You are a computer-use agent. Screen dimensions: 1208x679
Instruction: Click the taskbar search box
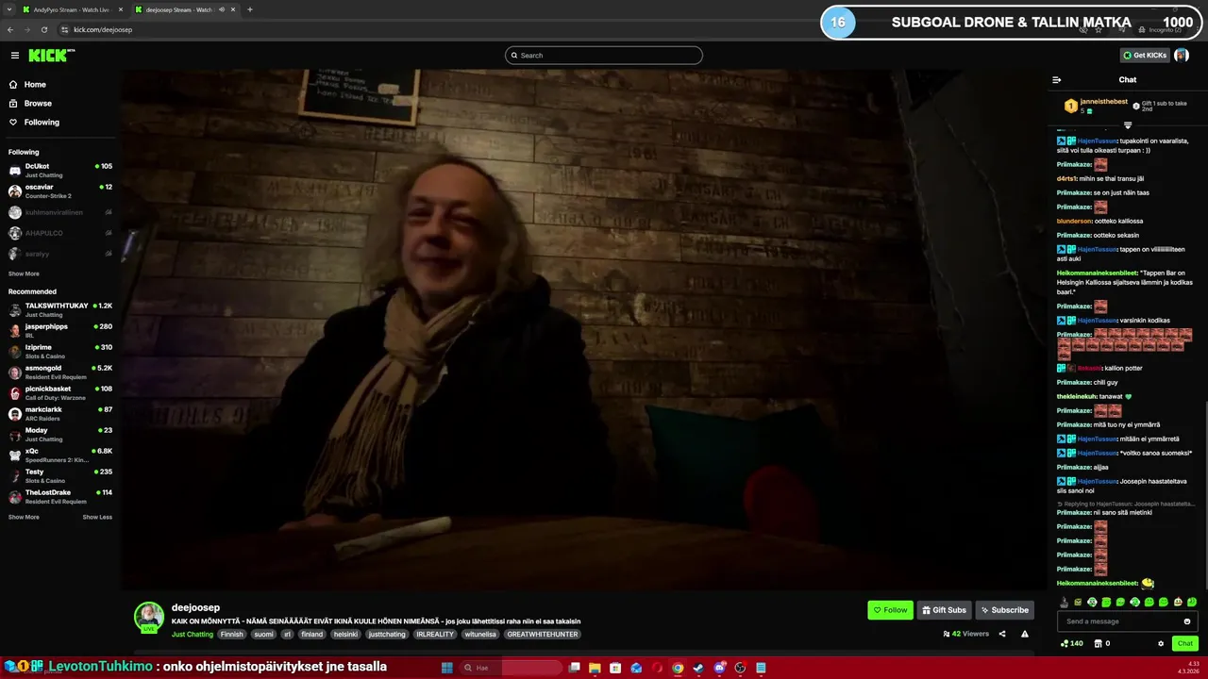pos(511,668)
